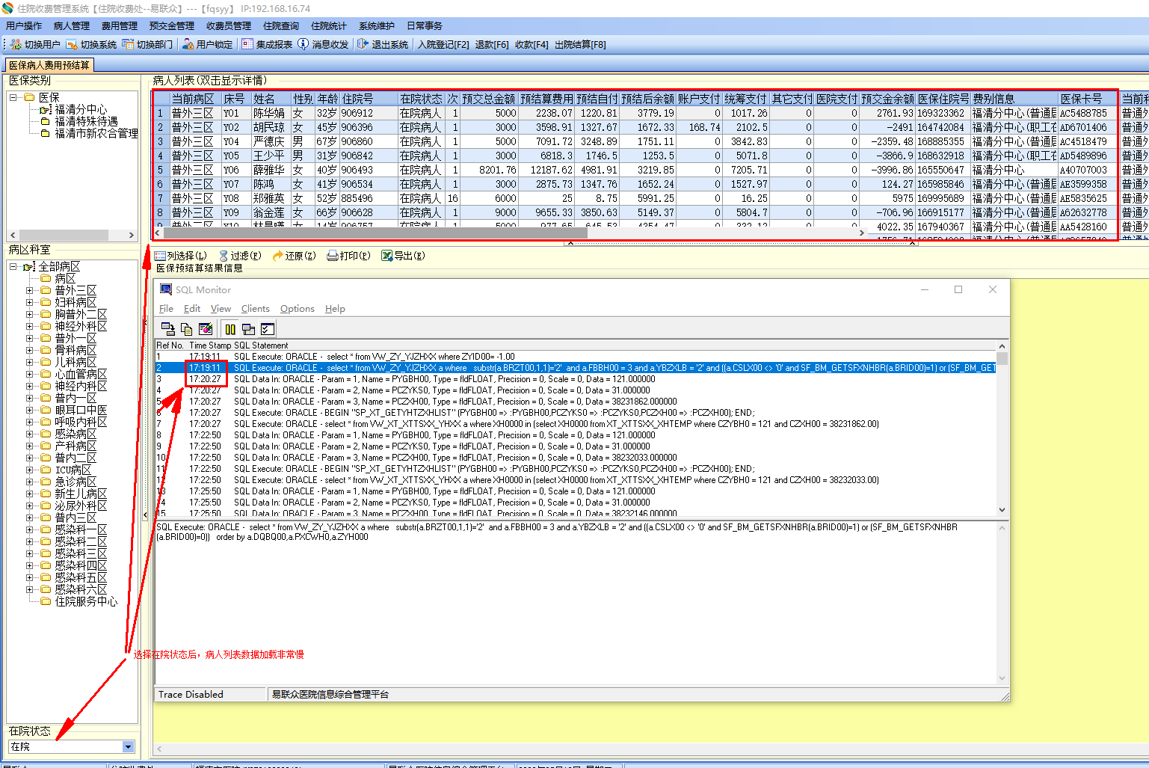
Task: Click the SQL log vertical scrollbar down arrow
Action: (1002, 510)
